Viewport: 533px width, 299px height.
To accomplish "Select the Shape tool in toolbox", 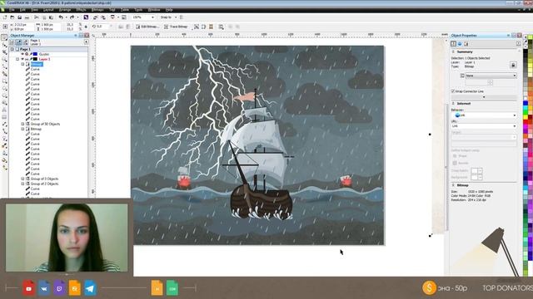I will [4, 45].
